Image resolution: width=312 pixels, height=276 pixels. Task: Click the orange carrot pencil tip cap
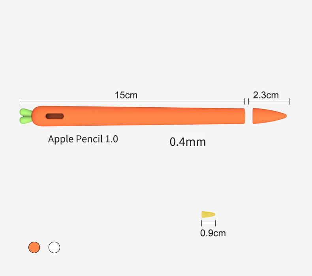coord(269,116)
